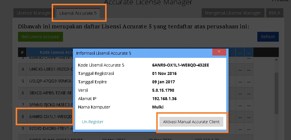Click the scrollbar up arrow in license table
The image size is (291, 140).
pyautogui.click(x=276, y=59)
